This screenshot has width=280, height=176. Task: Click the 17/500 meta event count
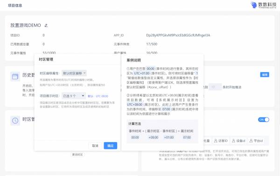(x=152, y=44)
